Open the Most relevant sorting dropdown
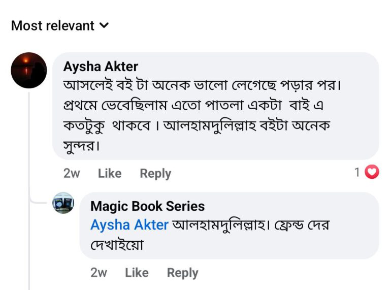This screenshot has height=290, width=390. pyautogui.click(x=53, y=25)
